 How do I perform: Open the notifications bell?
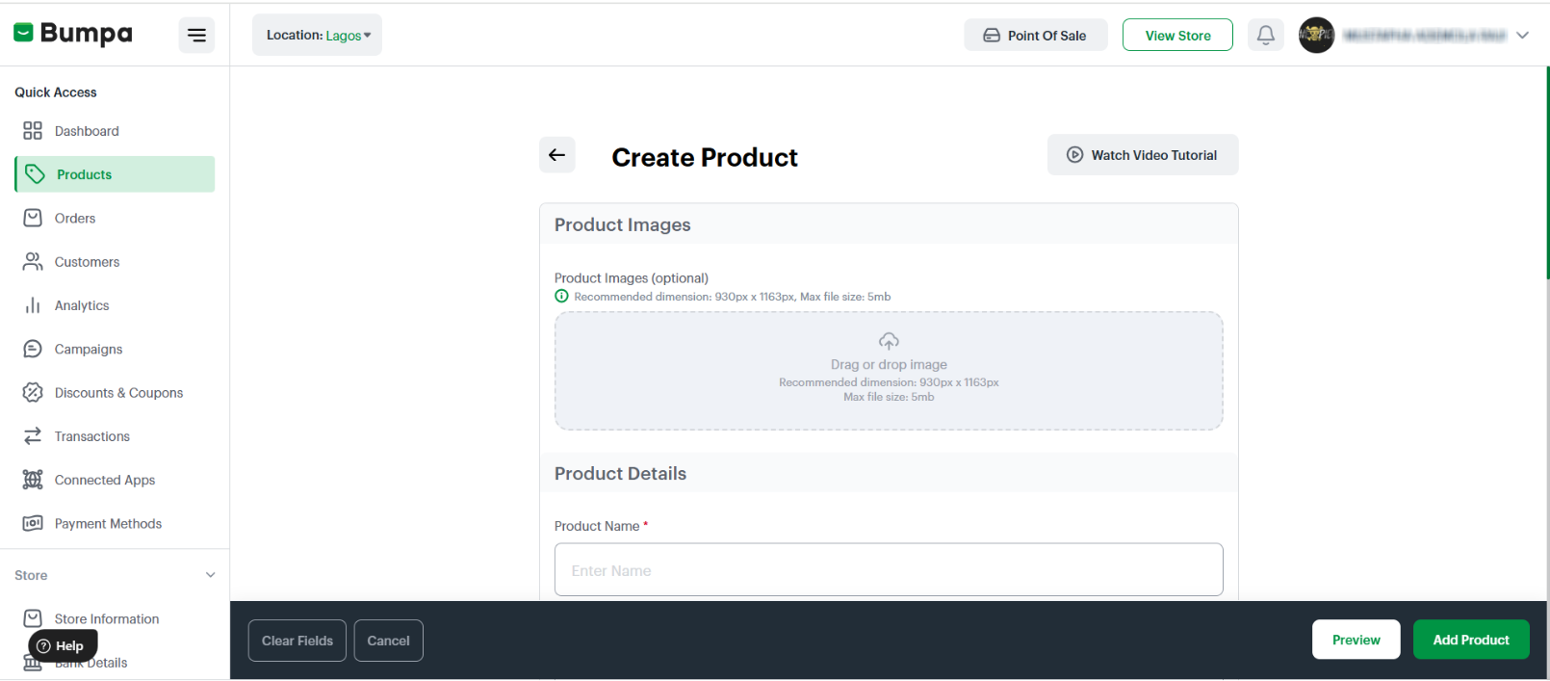click(1266, 35)
